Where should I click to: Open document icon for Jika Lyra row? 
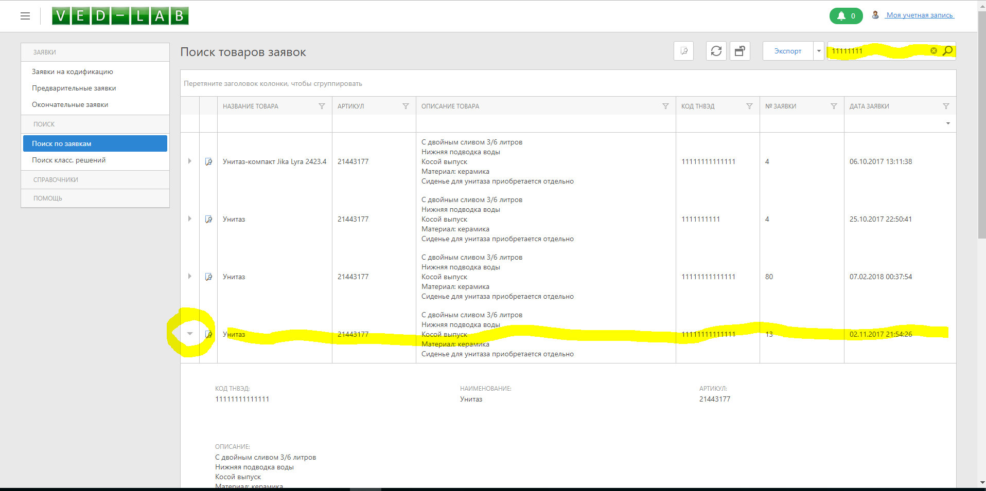coord(208,161)
